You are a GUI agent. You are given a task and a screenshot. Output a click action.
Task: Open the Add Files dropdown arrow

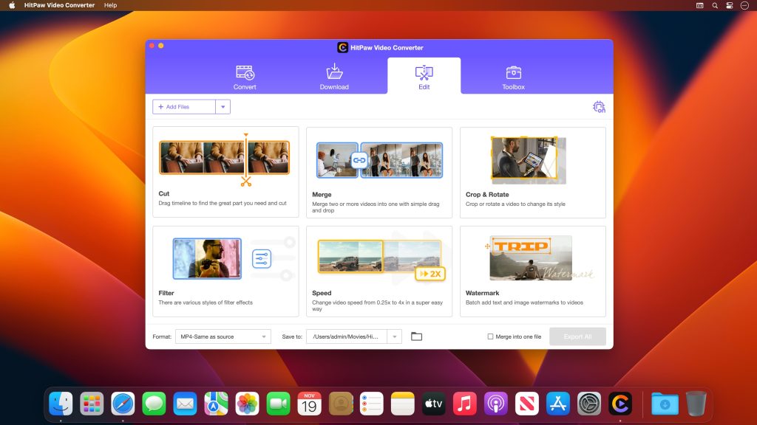point(223,106)
